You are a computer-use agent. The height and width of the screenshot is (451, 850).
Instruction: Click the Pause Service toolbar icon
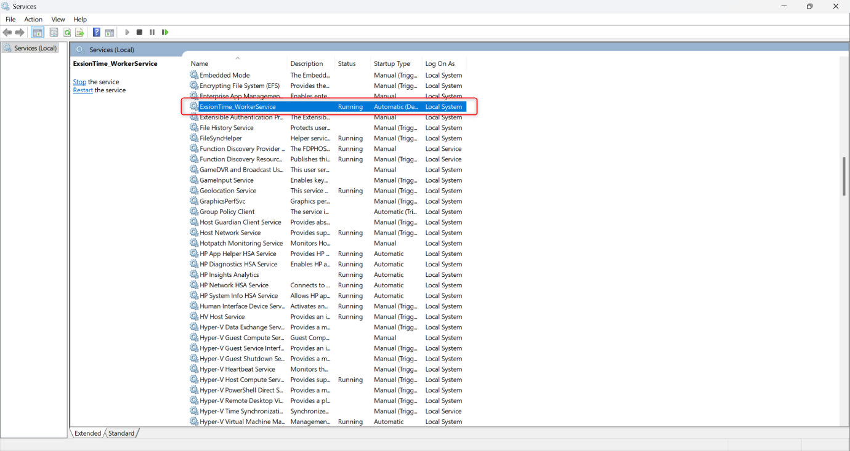152,32
